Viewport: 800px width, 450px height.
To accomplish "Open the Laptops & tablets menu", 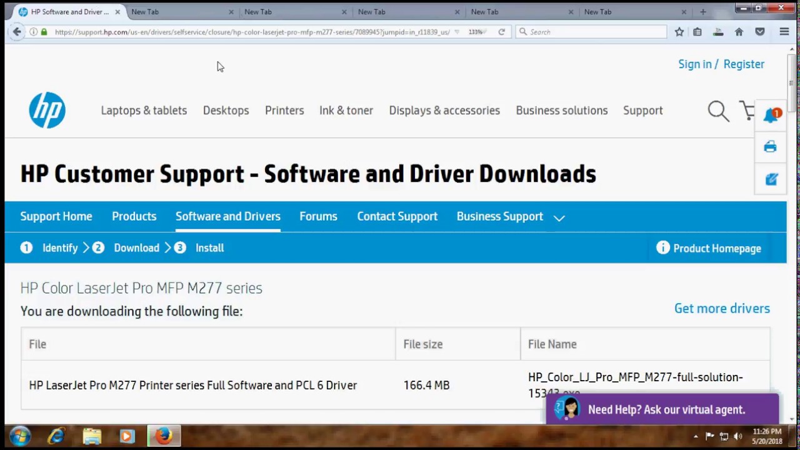I will [144, 110].
